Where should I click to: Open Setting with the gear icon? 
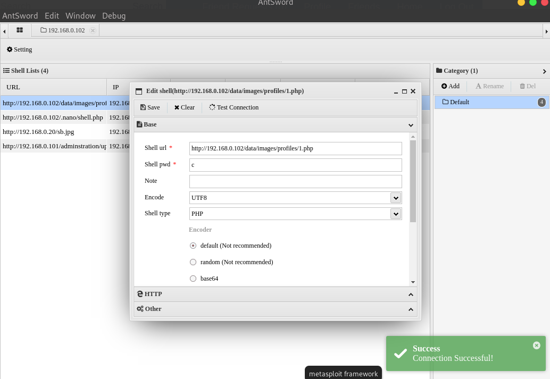click(x=20, y=49)
